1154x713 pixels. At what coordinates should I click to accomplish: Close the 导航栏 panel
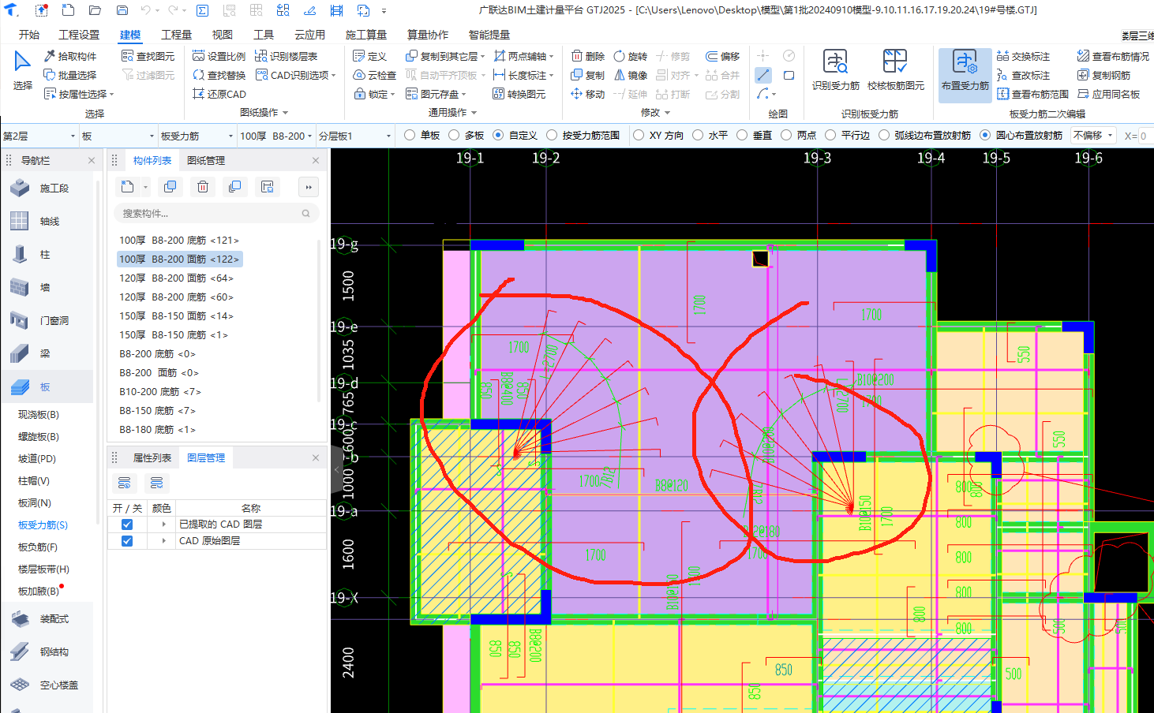(x=92, y=160)
